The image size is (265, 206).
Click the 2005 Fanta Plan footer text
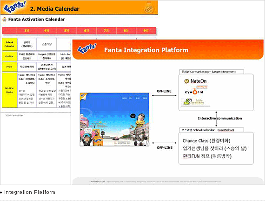(14, 115)
